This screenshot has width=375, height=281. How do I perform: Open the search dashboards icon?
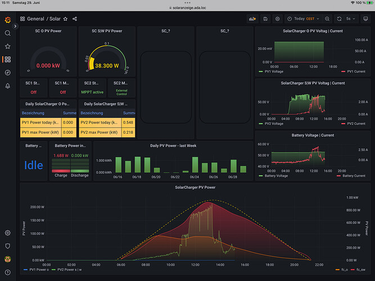click(x=8, y=33)
